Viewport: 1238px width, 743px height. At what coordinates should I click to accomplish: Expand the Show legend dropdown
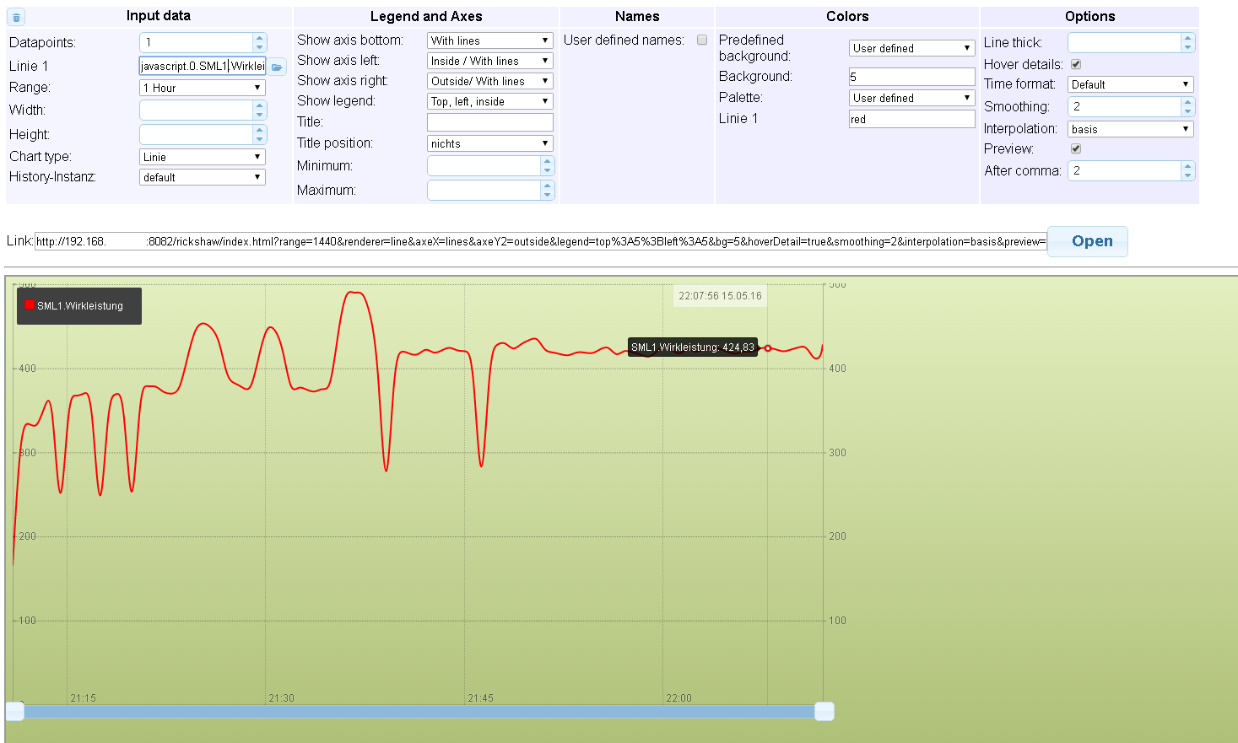pos(489,101)
